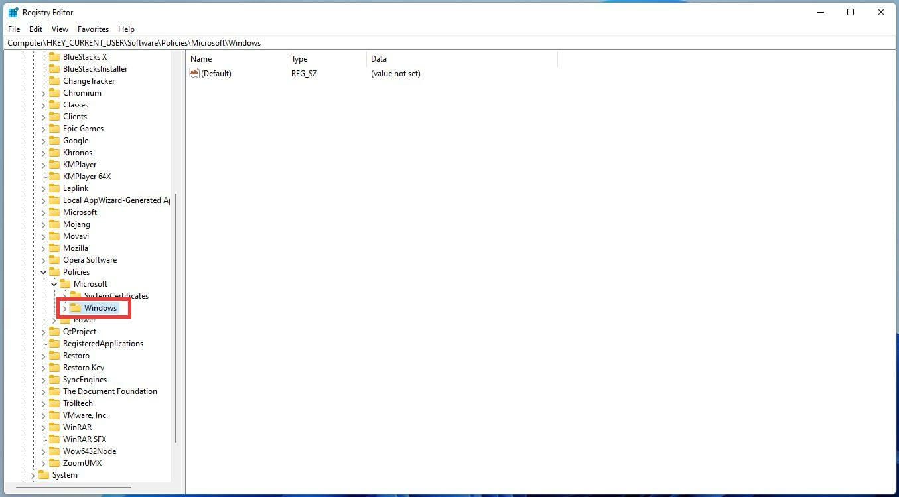Sort values by the Type column header
The height and width of the screenshot is (497, 899).
click(299, 58)
